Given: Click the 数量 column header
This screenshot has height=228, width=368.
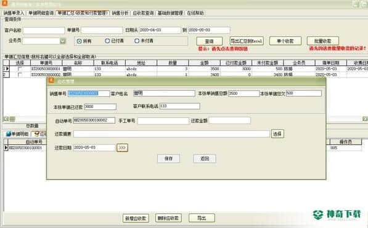Looking at the screenshot, I should [x=173, y=63].
